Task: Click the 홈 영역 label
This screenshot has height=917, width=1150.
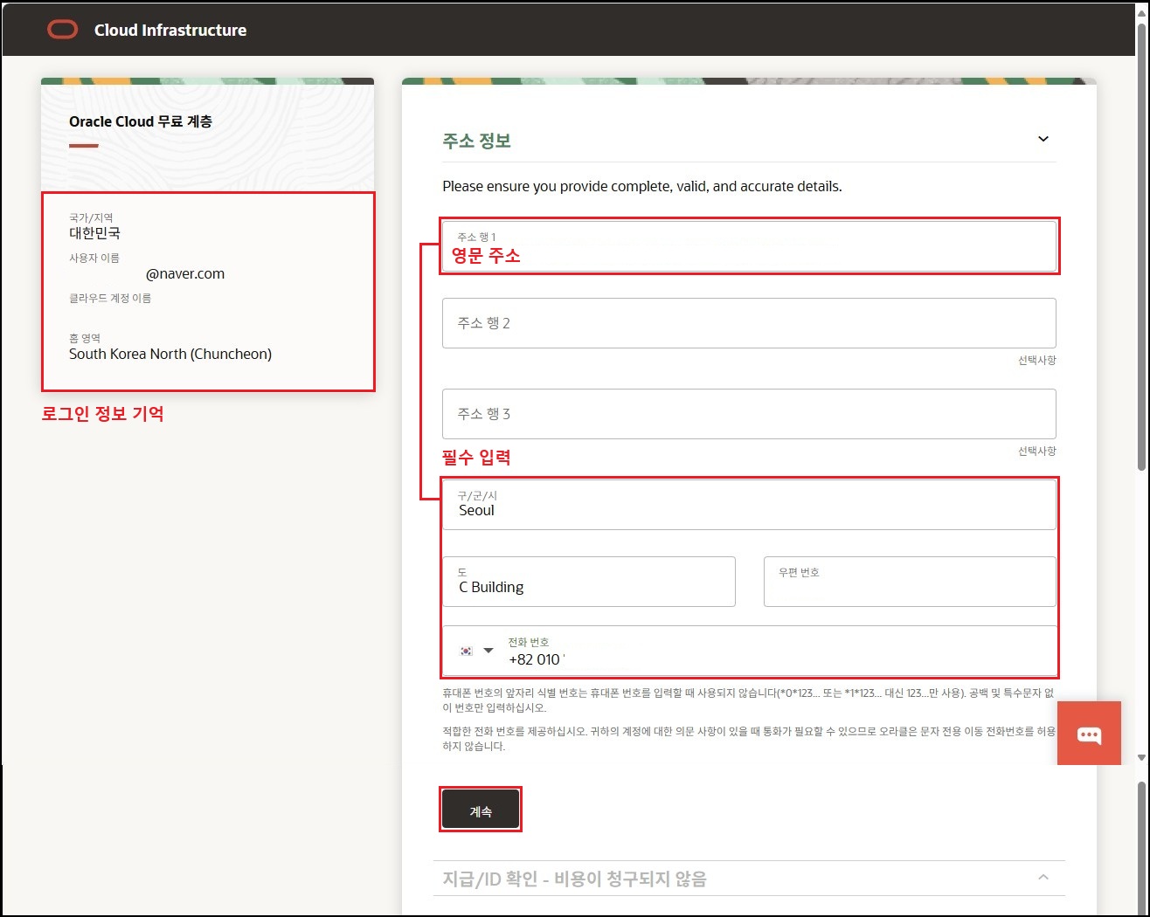Action: (x=85, y=338)
